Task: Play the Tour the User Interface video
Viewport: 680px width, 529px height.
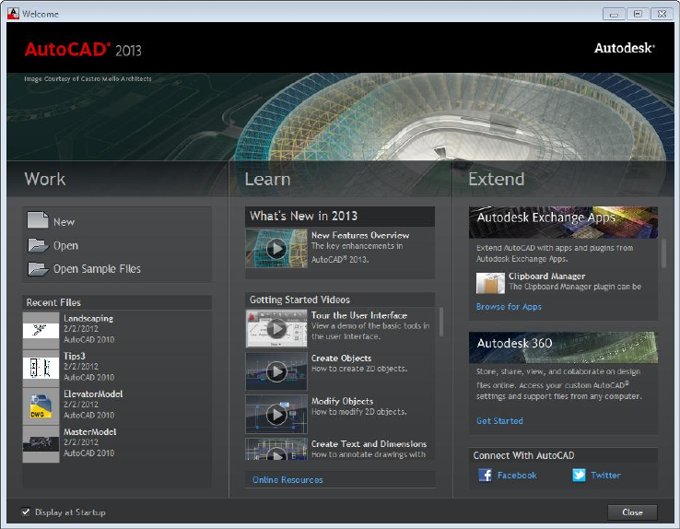Action: (276, 328)
